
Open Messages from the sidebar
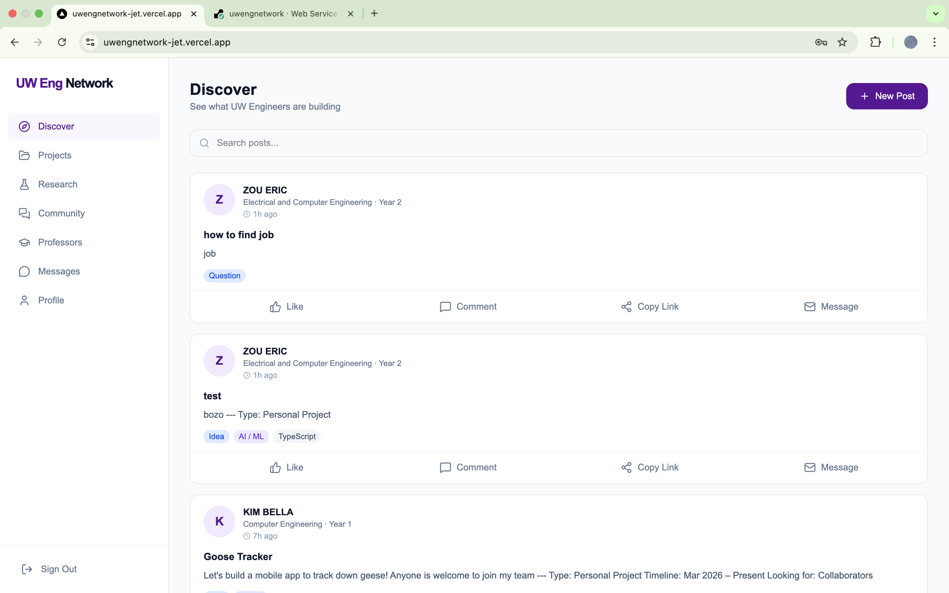[59, 271]
